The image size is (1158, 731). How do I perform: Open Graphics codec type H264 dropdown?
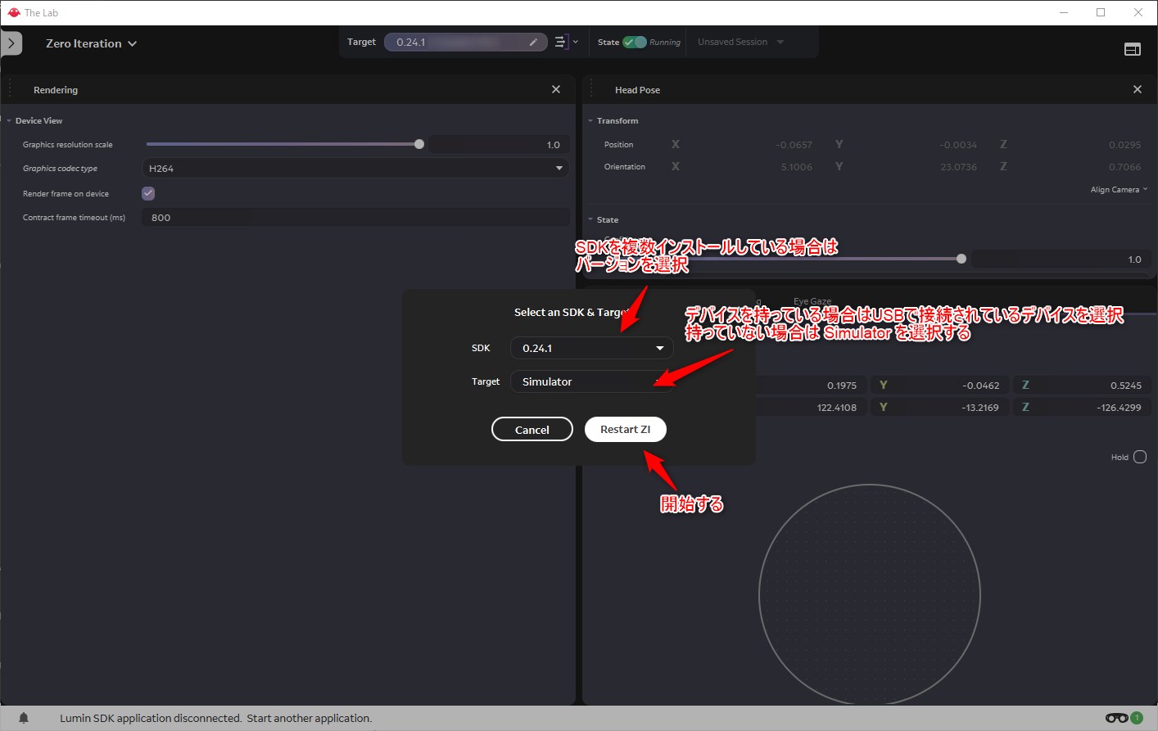click(x=355, y=168)
